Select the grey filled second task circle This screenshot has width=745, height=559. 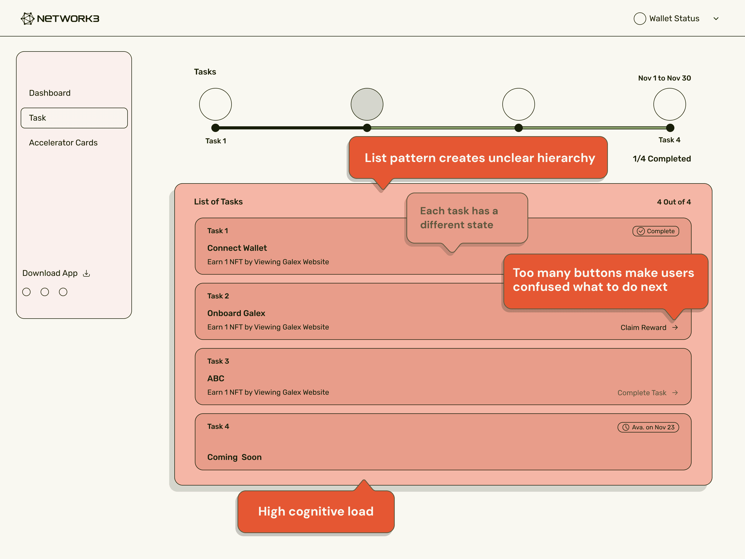(367, 104)
